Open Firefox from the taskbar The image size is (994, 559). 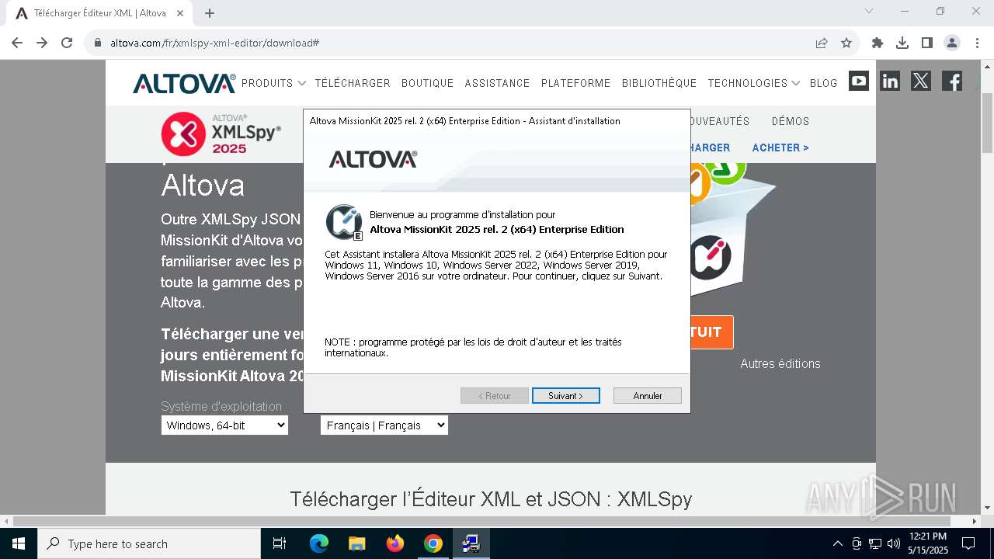(x=395, y=543)
